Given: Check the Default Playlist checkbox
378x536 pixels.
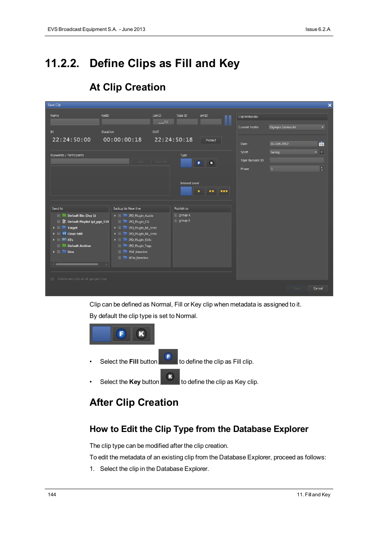Looking at the screenshot, I should [x=59, y=222].
